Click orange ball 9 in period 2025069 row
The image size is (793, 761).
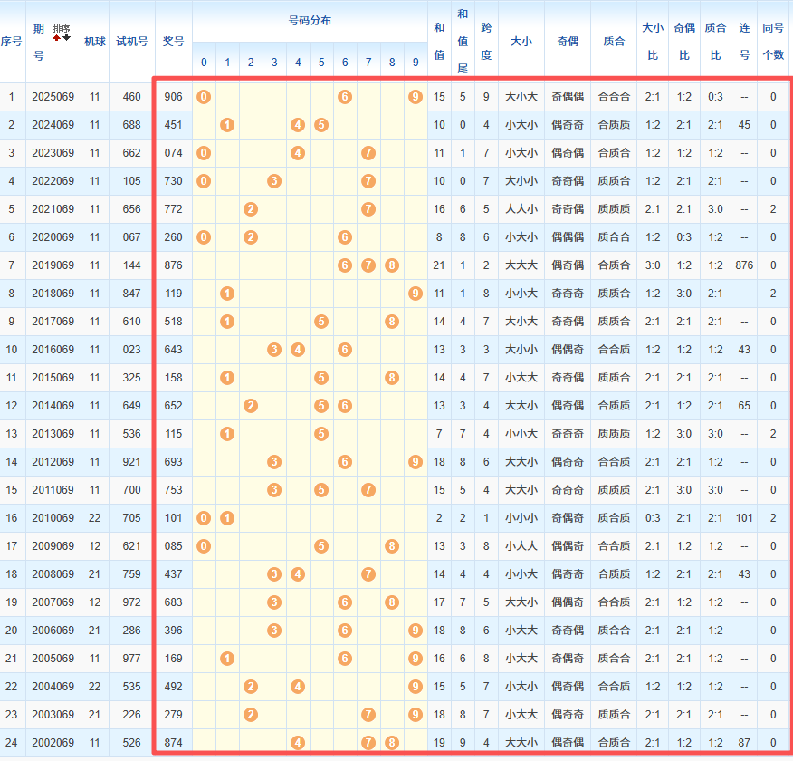coord(416,97)
